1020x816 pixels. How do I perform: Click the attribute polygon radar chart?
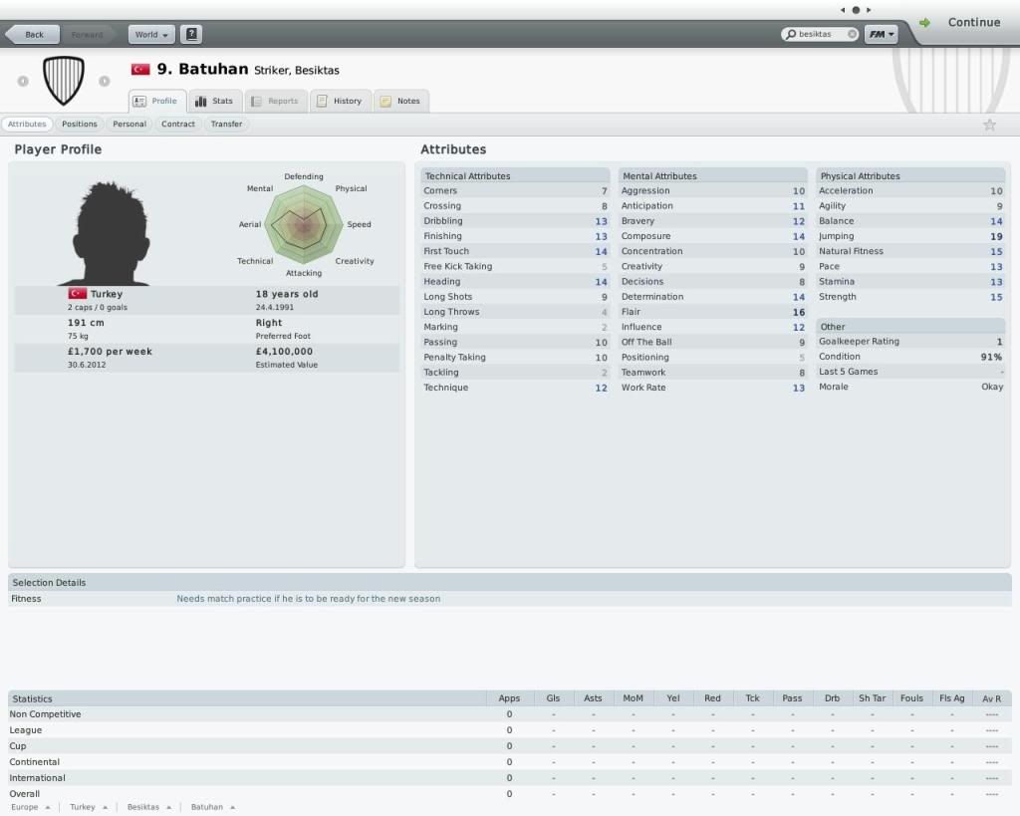[x=304, y=224]
